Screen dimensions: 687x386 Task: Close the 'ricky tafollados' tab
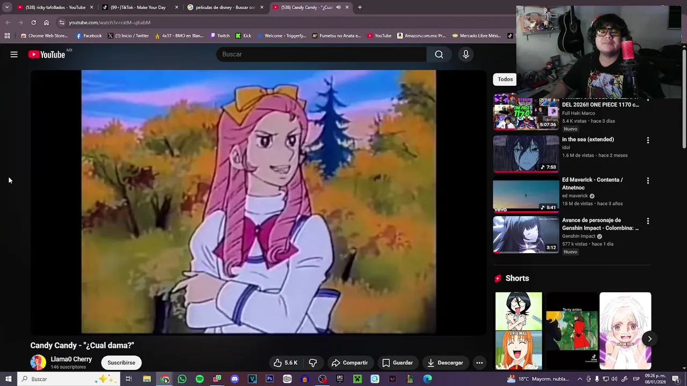(91, 8)
